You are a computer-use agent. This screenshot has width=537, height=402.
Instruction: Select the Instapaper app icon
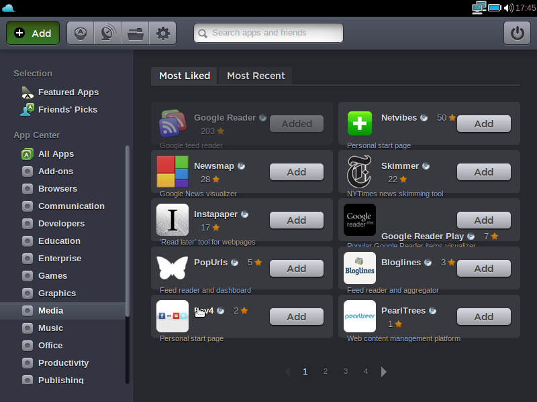[173, 220]
